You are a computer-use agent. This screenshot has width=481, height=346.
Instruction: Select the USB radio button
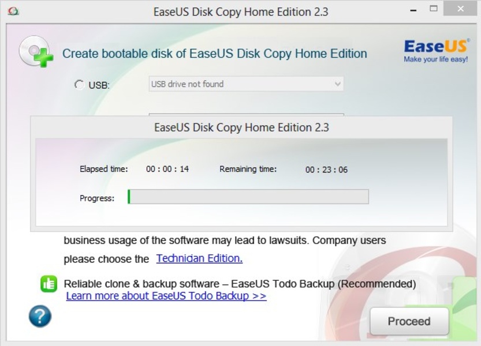(80, 85)
